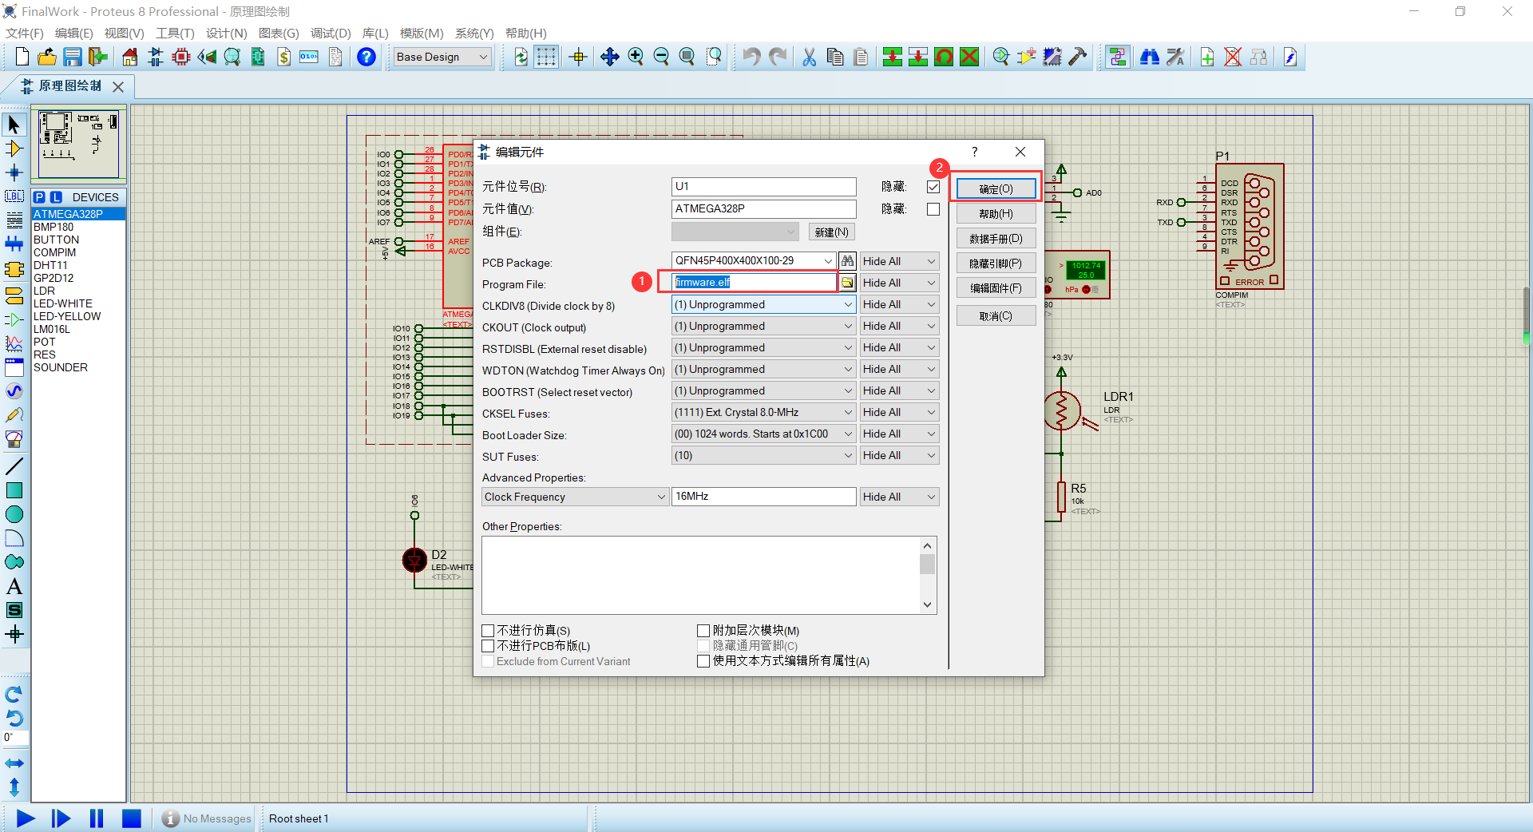This screenshot has height=832, width=1533.
Task: Select the 2D Circle drawing tool
Action: pos(14,514)
